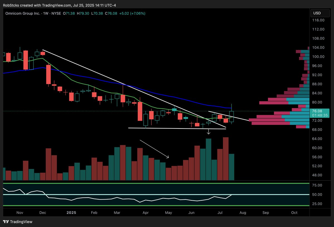Select the open value O71.38

tap(69, 13)
